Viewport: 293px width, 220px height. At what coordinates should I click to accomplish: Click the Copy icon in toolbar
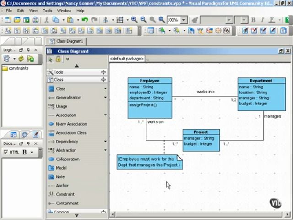click(55, 20)
